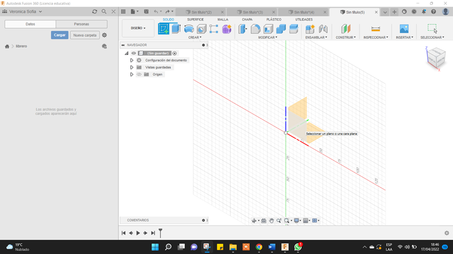
Task: Select the New Component tool
Action: click(310, 29)
